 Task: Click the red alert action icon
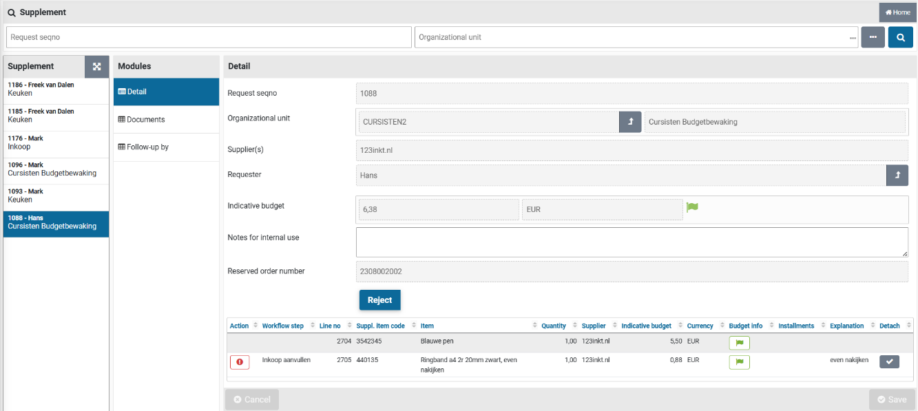(239, 362)
